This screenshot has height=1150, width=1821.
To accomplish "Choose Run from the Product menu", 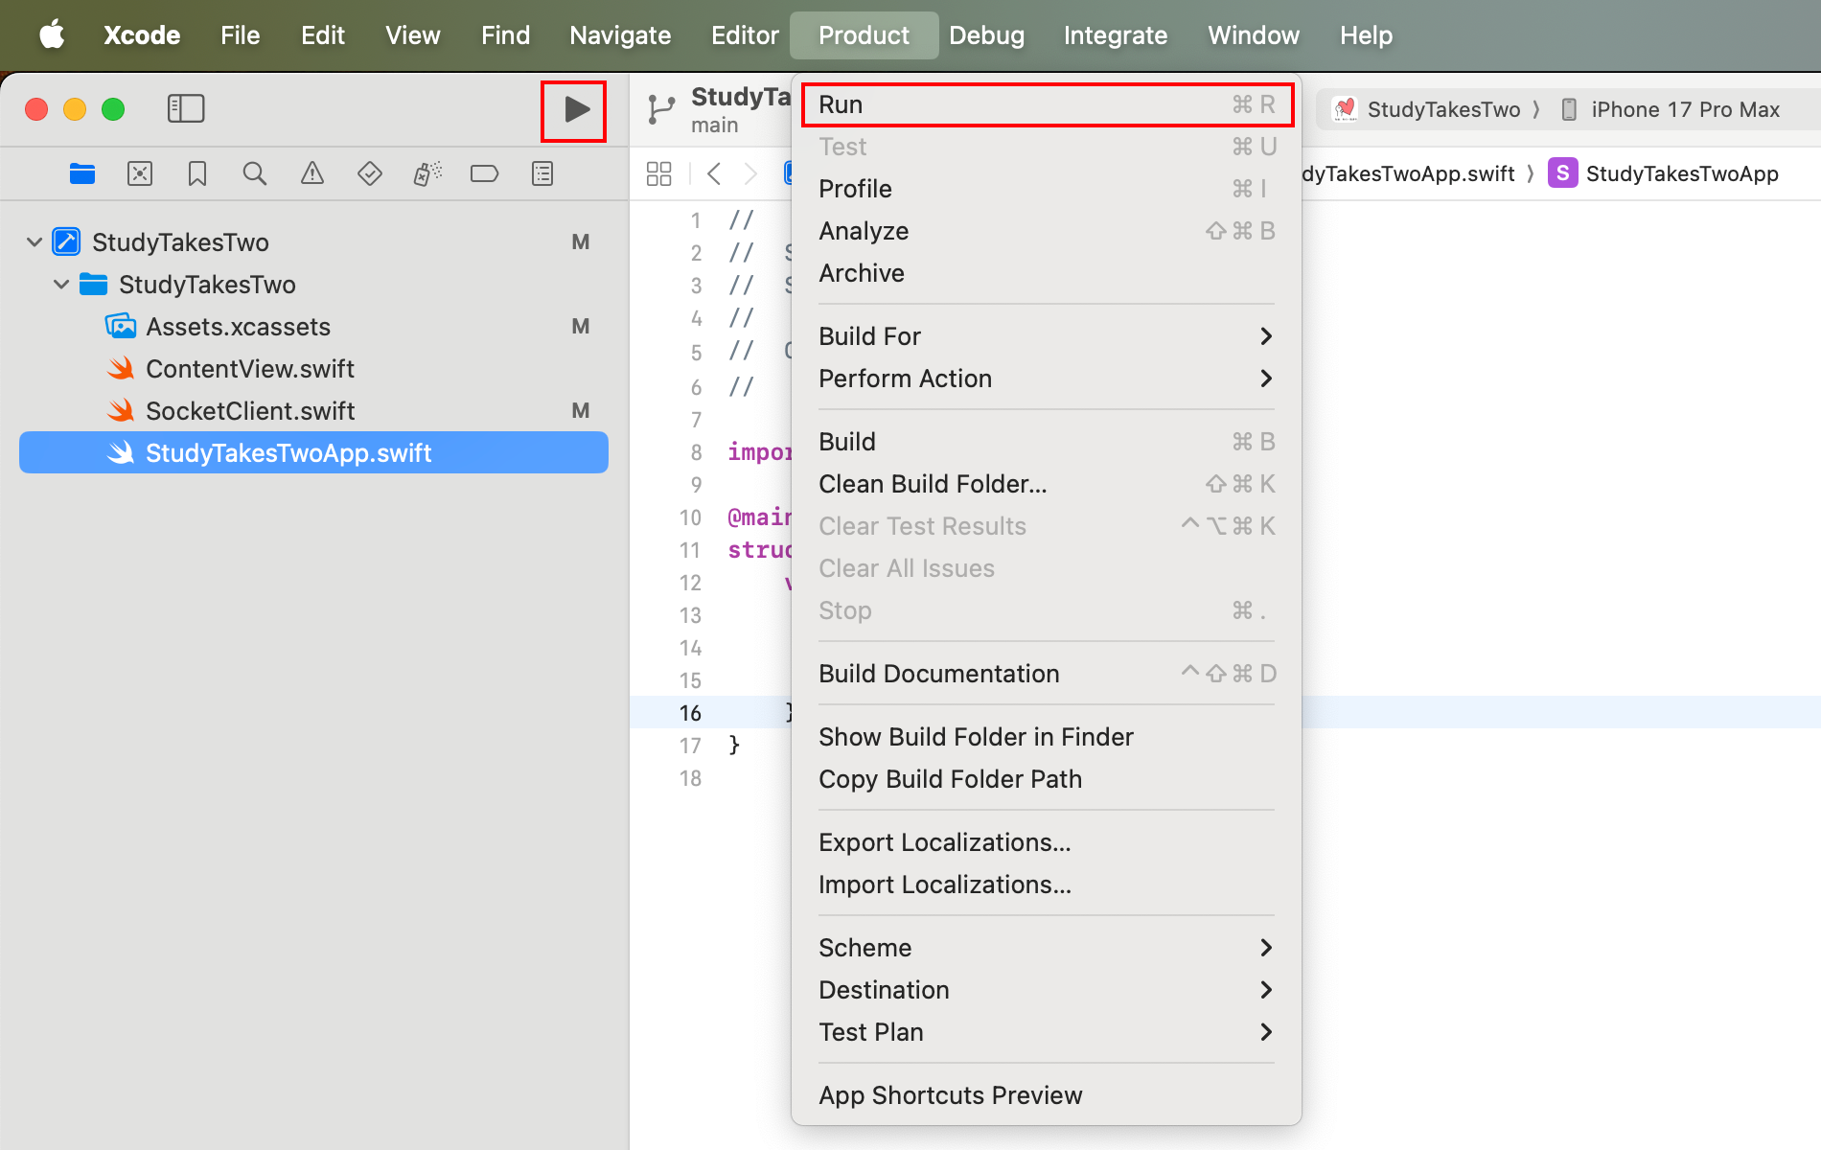I will 1047,104.
